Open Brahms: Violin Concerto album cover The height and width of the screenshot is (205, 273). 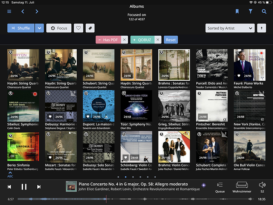click(174, 147)
